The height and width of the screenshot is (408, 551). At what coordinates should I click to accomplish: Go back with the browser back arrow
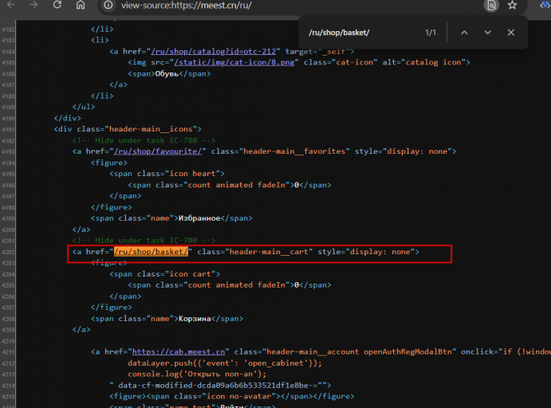(11, 5)
